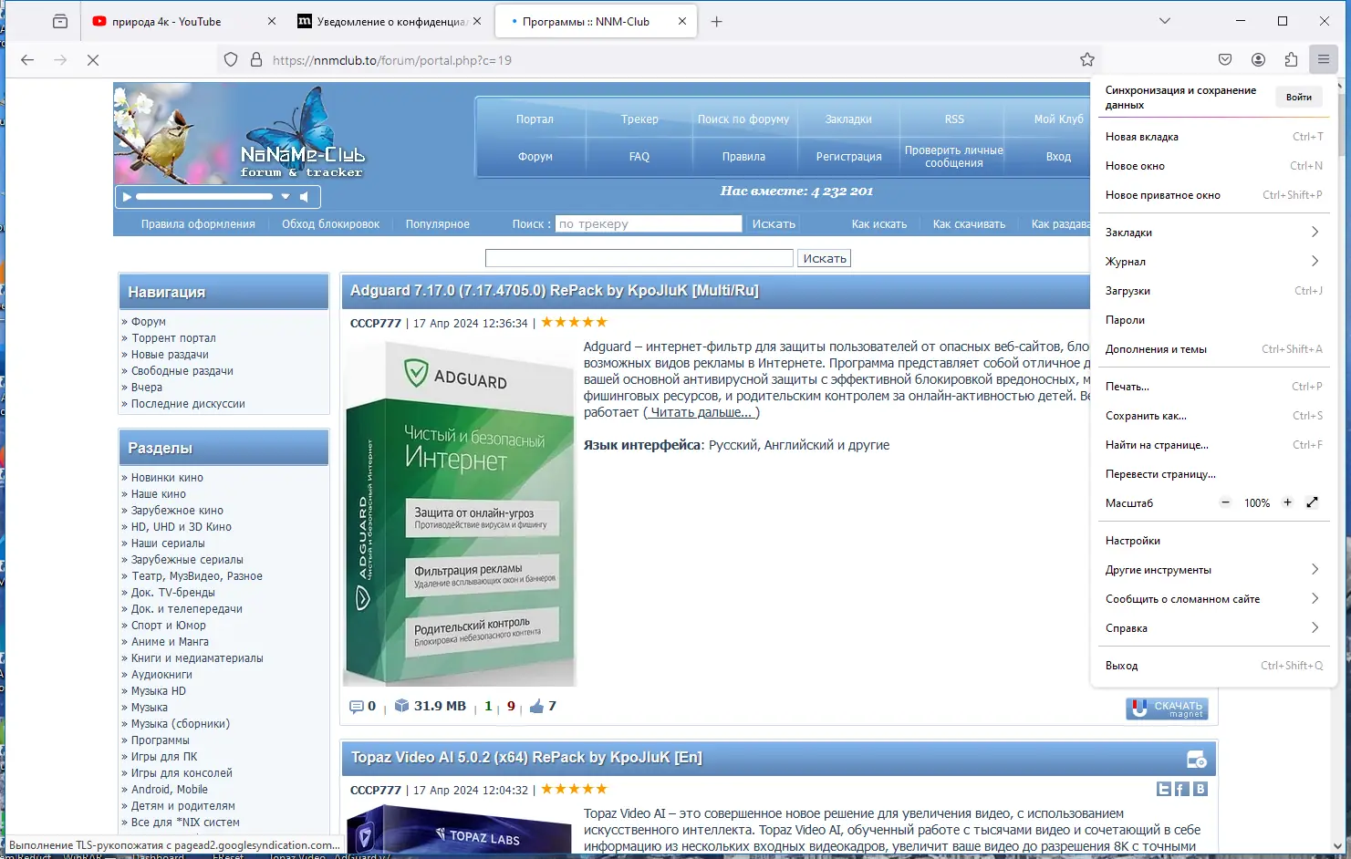Click the Искать button beside tracker search

point(774,223)
